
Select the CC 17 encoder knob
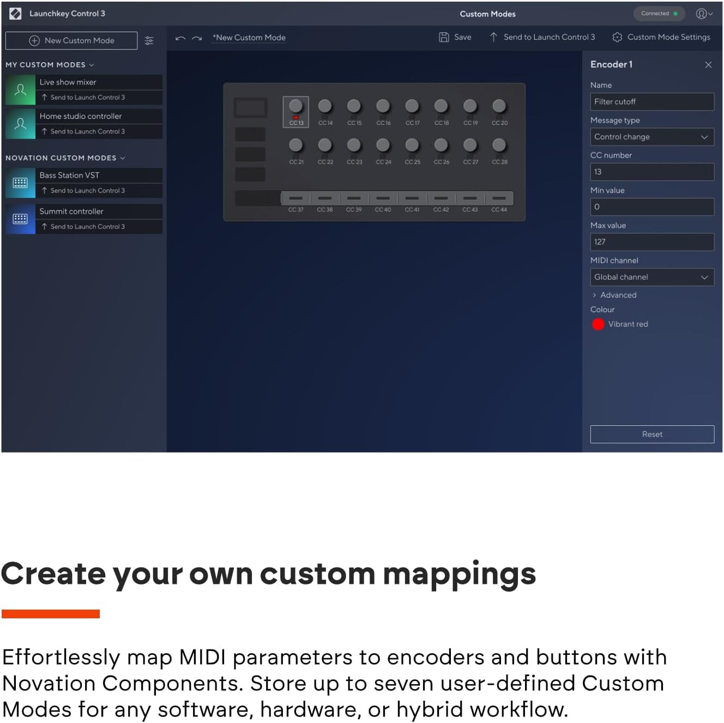[x=412, y=106]
